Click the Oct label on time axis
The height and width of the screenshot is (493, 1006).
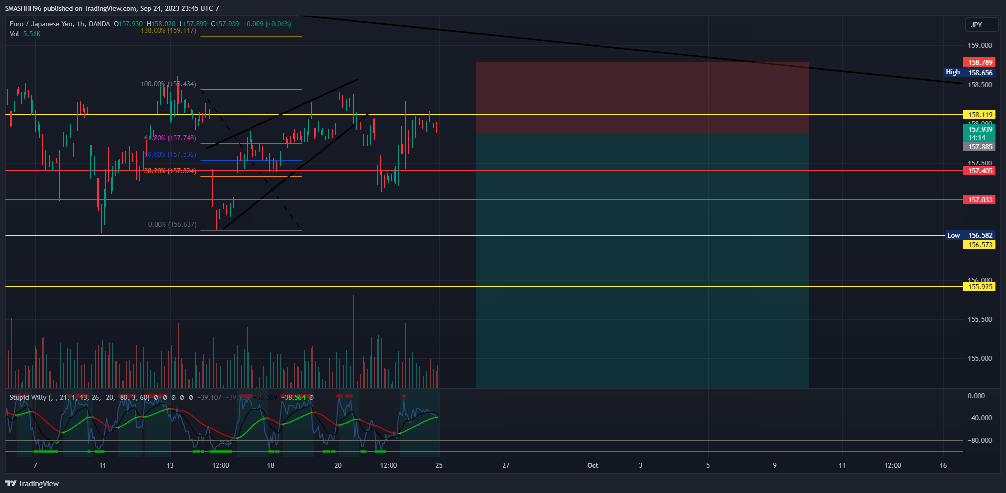click(x=593, y=465)
